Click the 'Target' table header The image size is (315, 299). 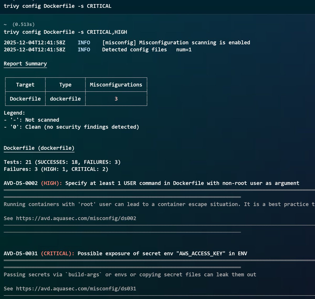(25, 85)
